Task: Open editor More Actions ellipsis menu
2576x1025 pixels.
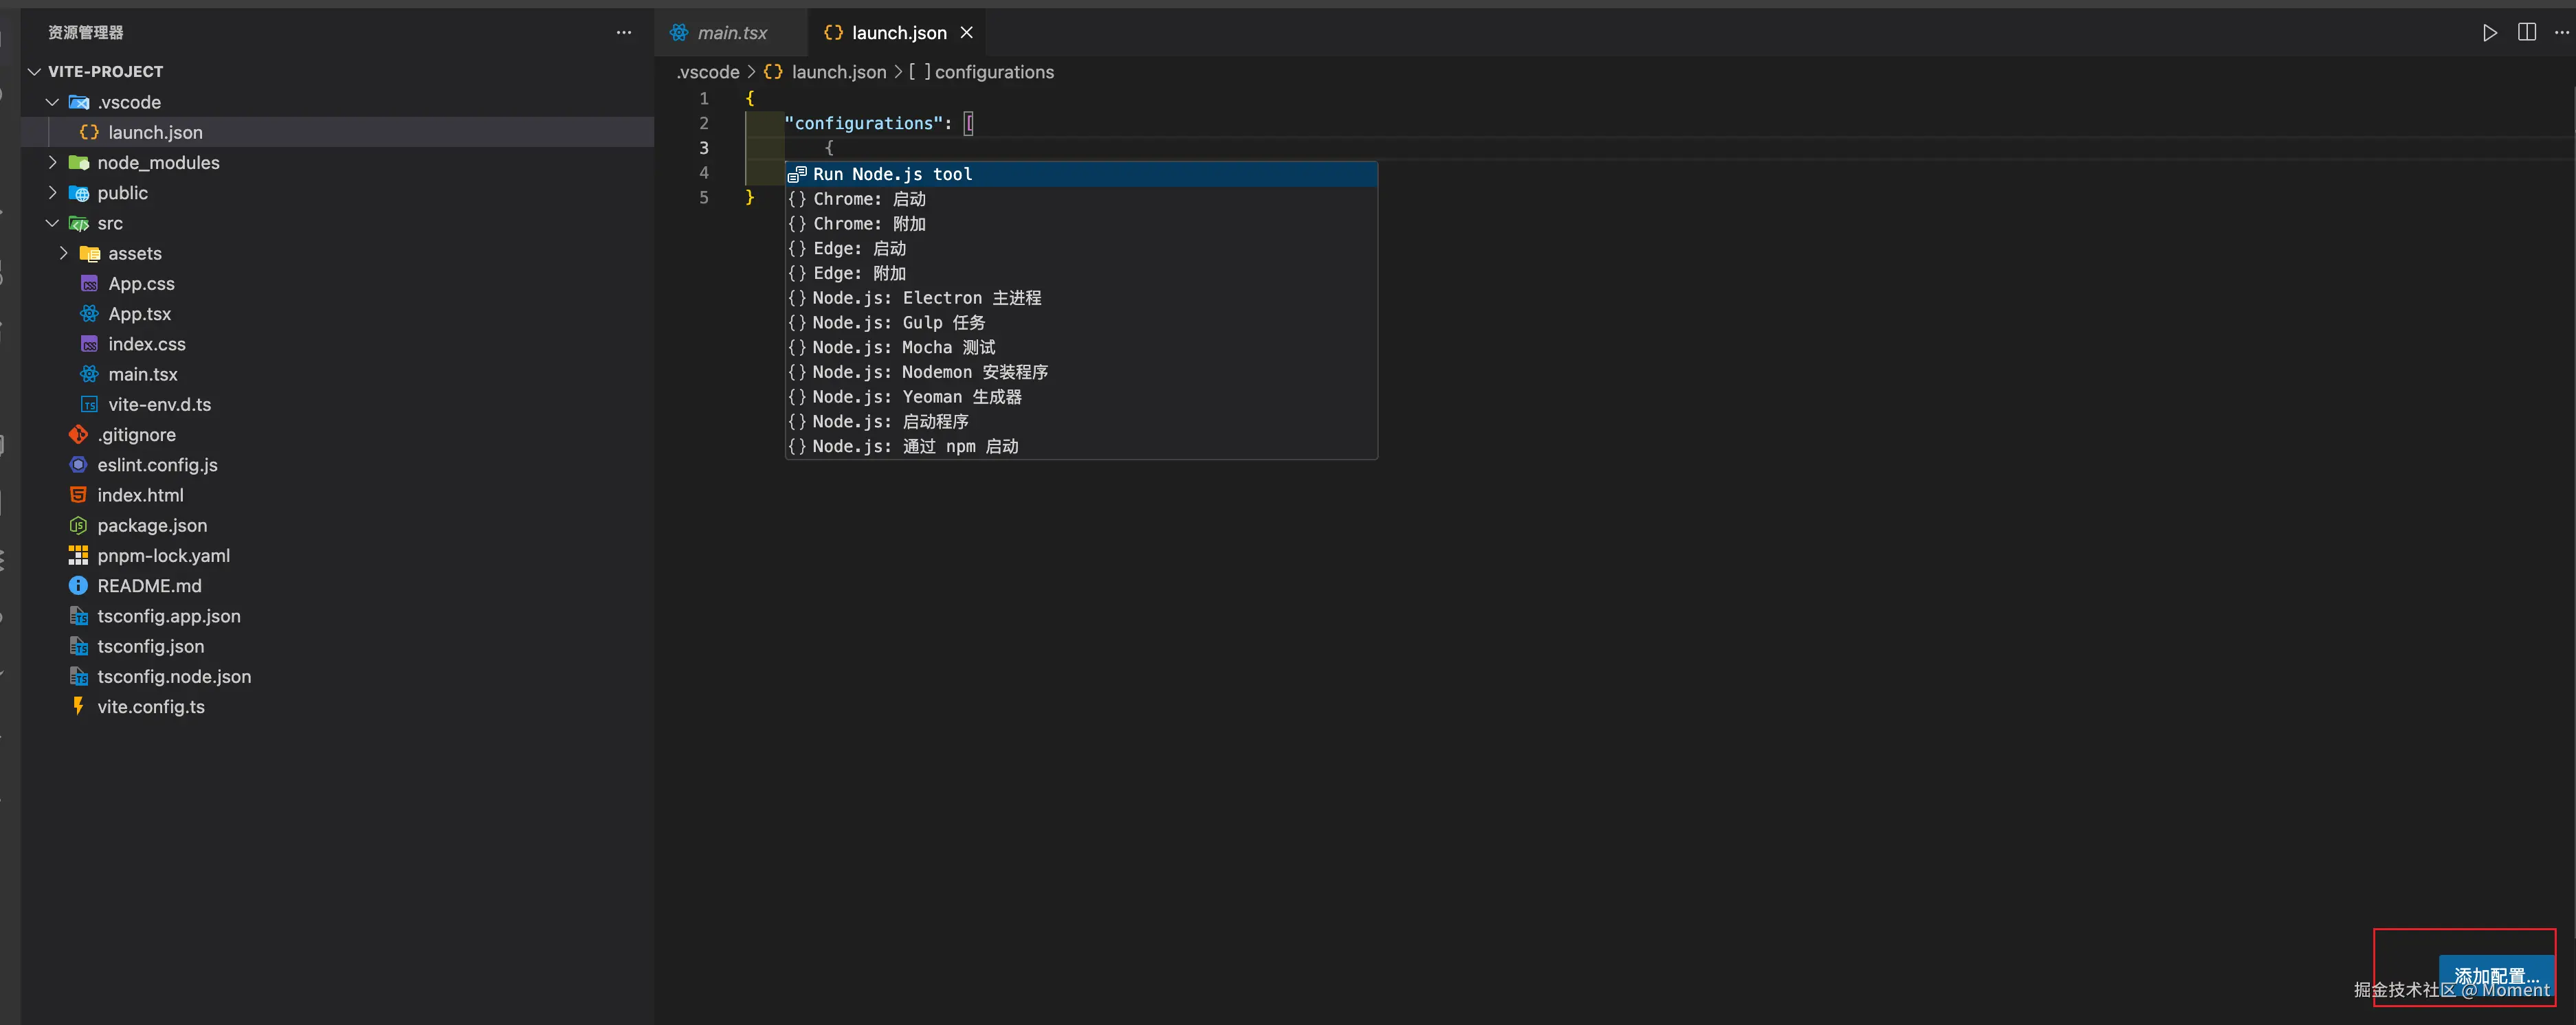Action: 2561,33
